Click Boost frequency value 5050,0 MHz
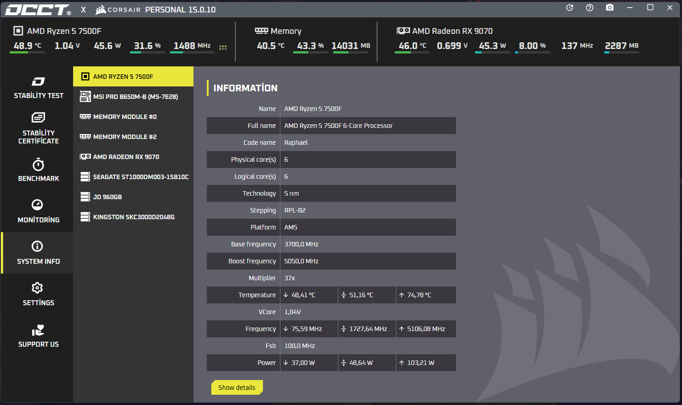Screen dimensions: 682x405 301,261
